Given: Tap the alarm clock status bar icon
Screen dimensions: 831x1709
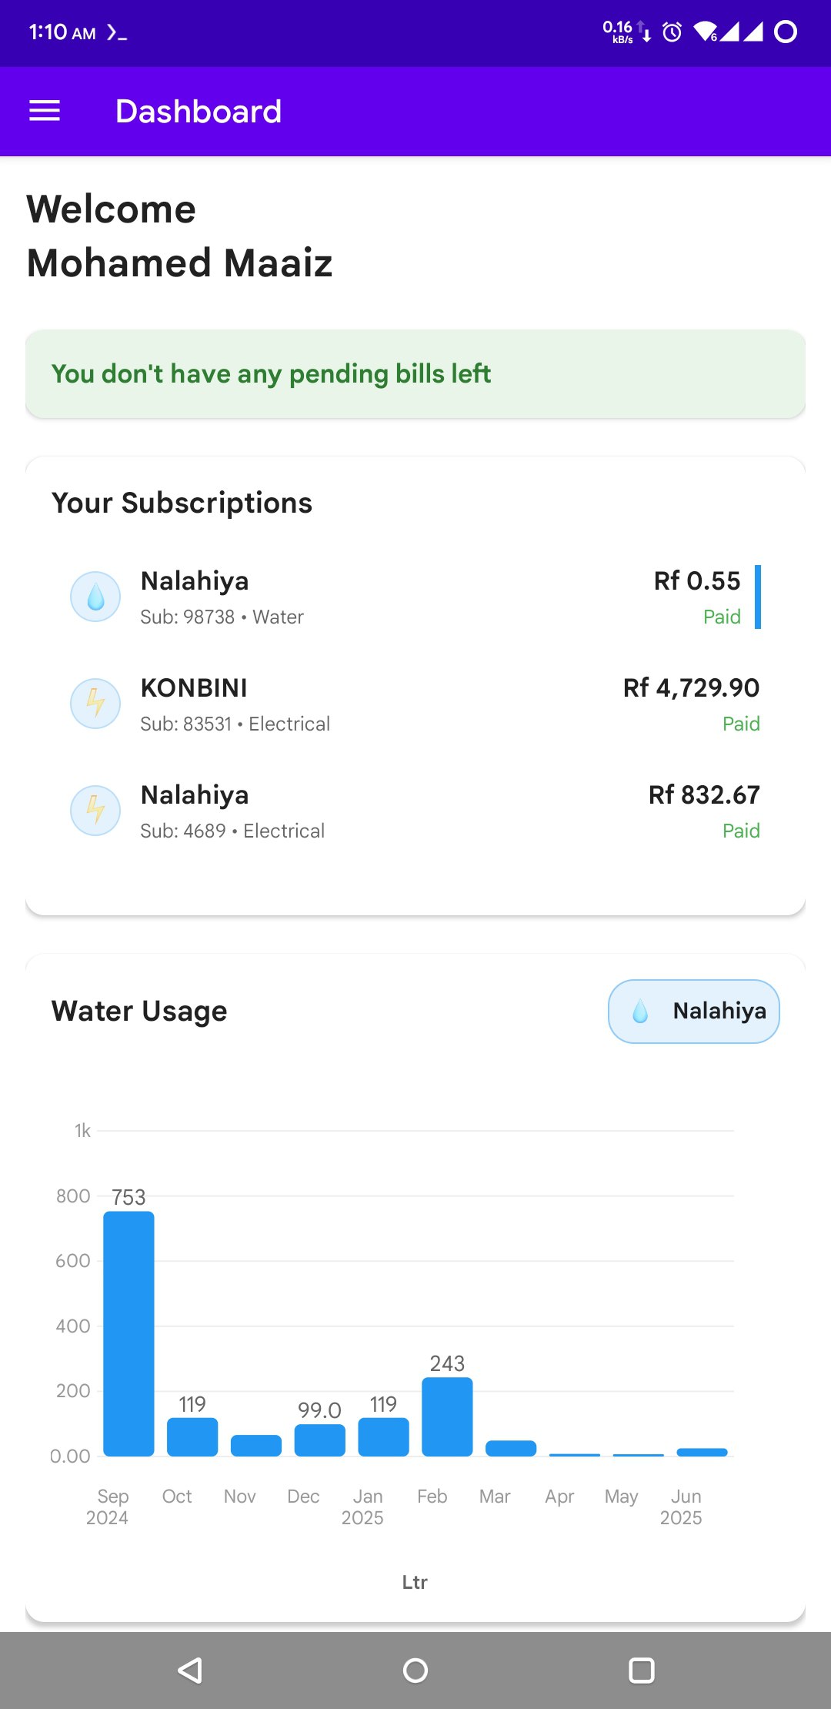Looking at the screenshot, I should pyautogui.click(x=672, y=32).
